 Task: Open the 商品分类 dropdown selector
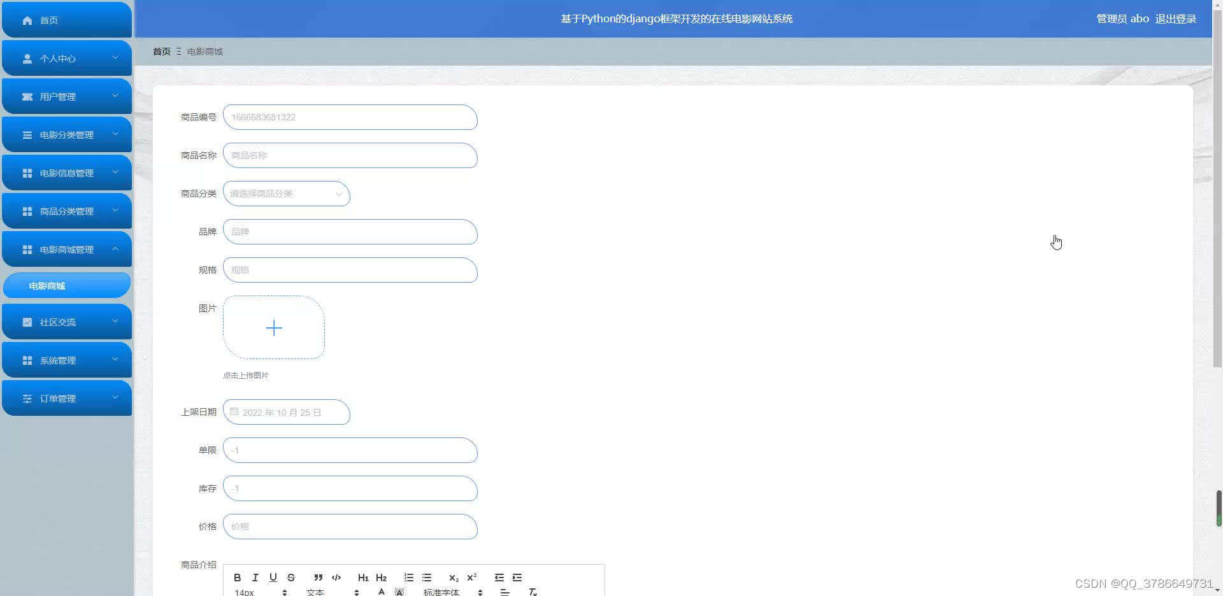tap(287, 194)
